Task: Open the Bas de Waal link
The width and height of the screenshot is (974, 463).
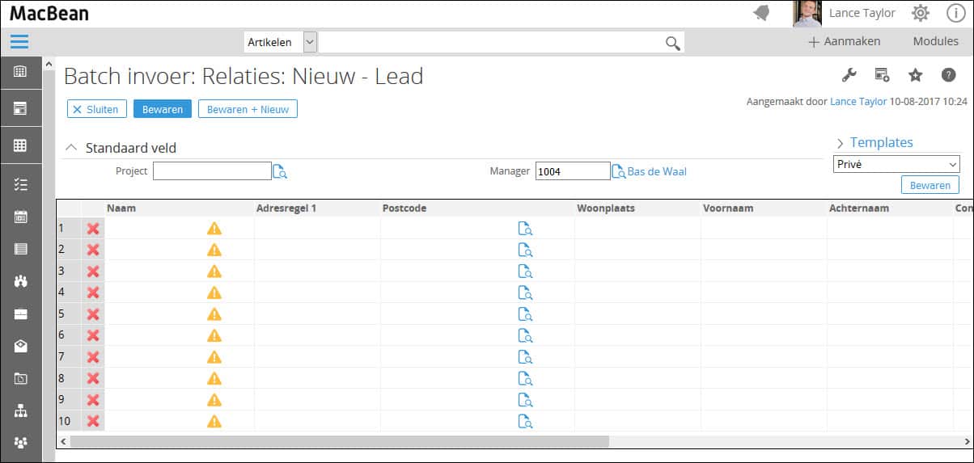Action: click(657, 171)
